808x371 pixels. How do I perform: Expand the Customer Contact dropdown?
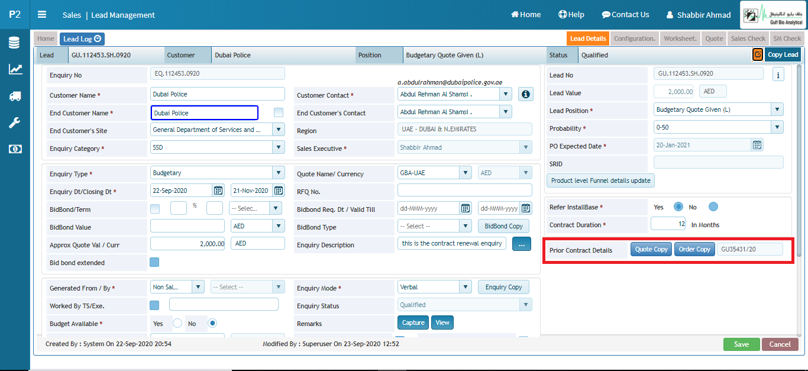point(506,93)
